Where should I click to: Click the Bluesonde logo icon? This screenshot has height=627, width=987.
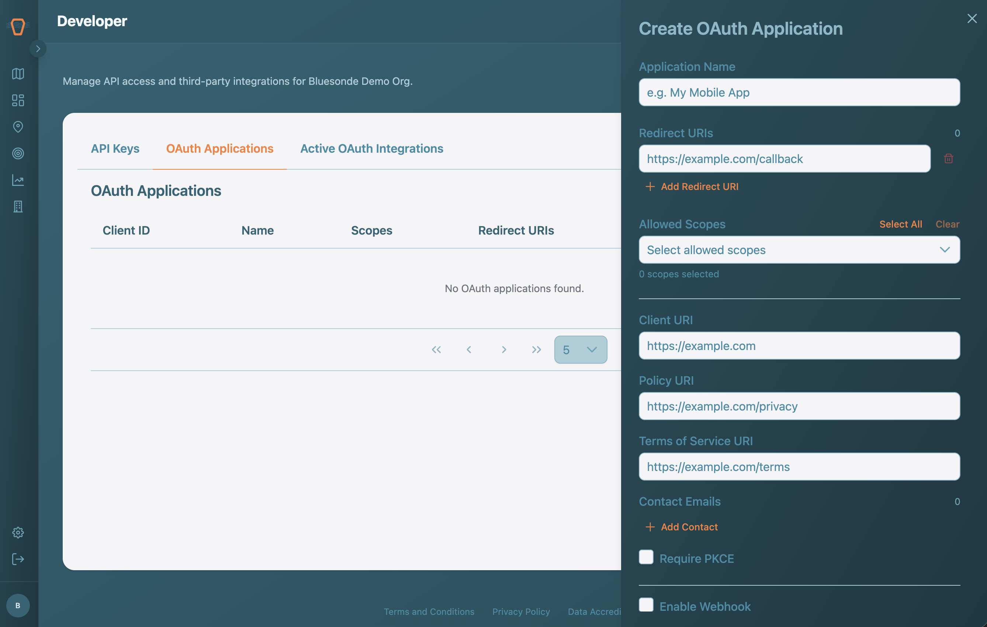[18, 27]
